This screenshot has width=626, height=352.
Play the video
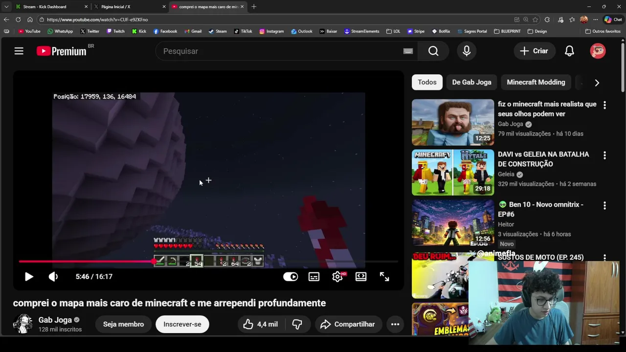click(29, 277)
